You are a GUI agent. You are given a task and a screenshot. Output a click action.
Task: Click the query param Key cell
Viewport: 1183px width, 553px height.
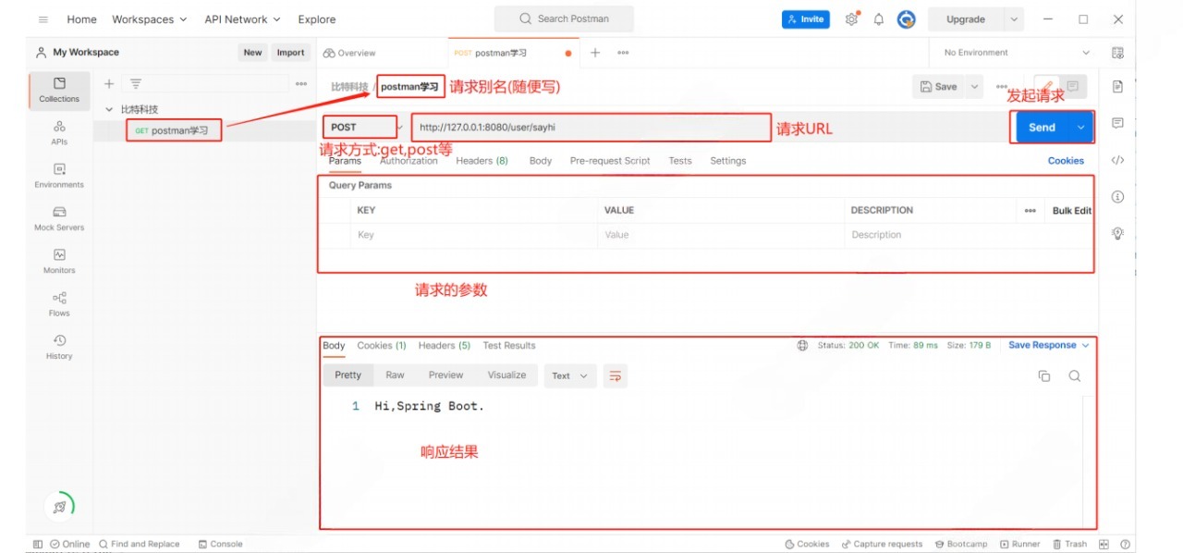coord(475,235)
